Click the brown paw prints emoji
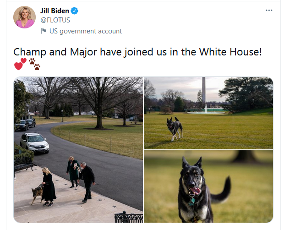The width and height of the screenshot is (284, 230). pyautogui.click(x=35, y=64)
